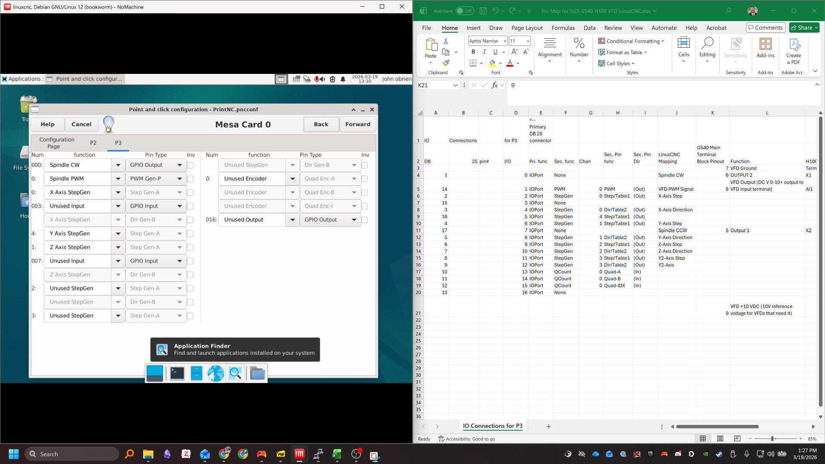Image resolution: width=825 pixels, height=464 pixels.
Task: Click the Italic formatting icon
Action: (484, 52)
